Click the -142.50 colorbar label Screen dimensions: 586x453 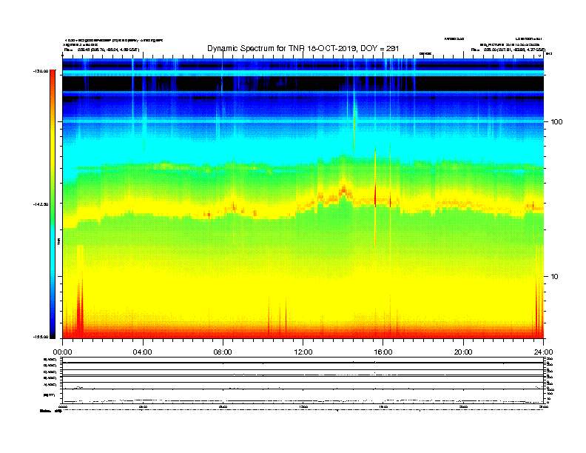(x=41, y=204)
